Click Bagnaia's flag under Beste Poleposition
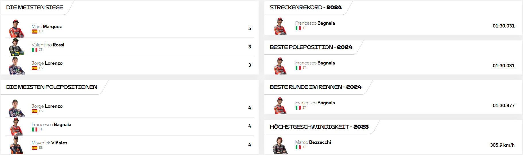This screenshot has width=523, height=155. 298,68
